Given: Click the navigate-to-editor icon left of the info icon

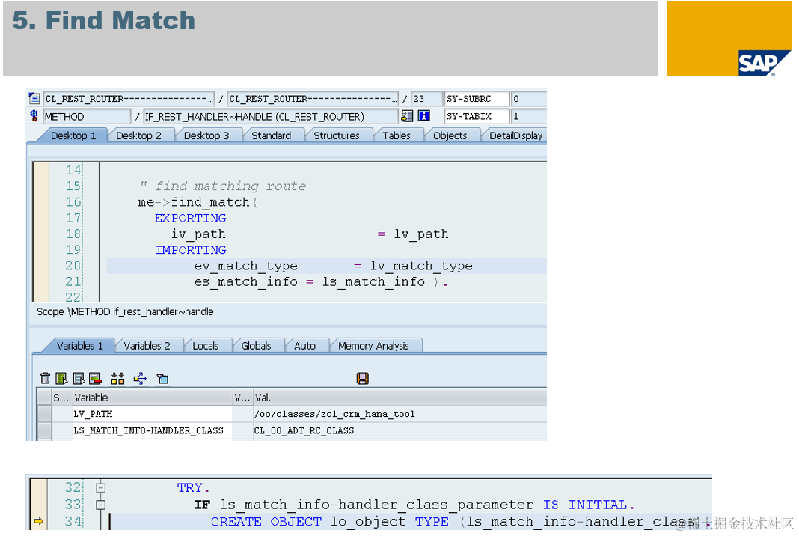Looking at the screenshot, I should pos(407,116).
